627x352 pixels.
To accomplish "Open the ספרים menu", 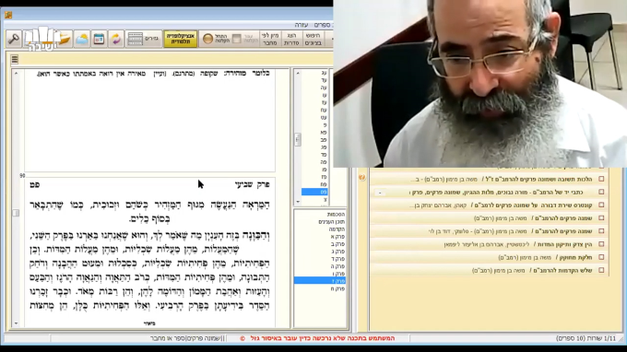I will (x=322, y=25).
